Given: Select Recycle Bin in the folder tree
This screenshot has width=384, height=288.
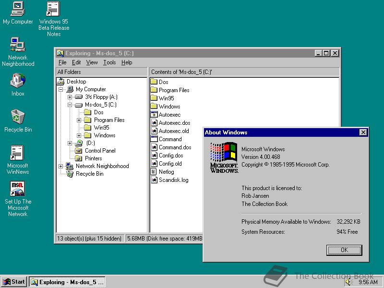Looking at the screenshot, I should coord(90,174).
